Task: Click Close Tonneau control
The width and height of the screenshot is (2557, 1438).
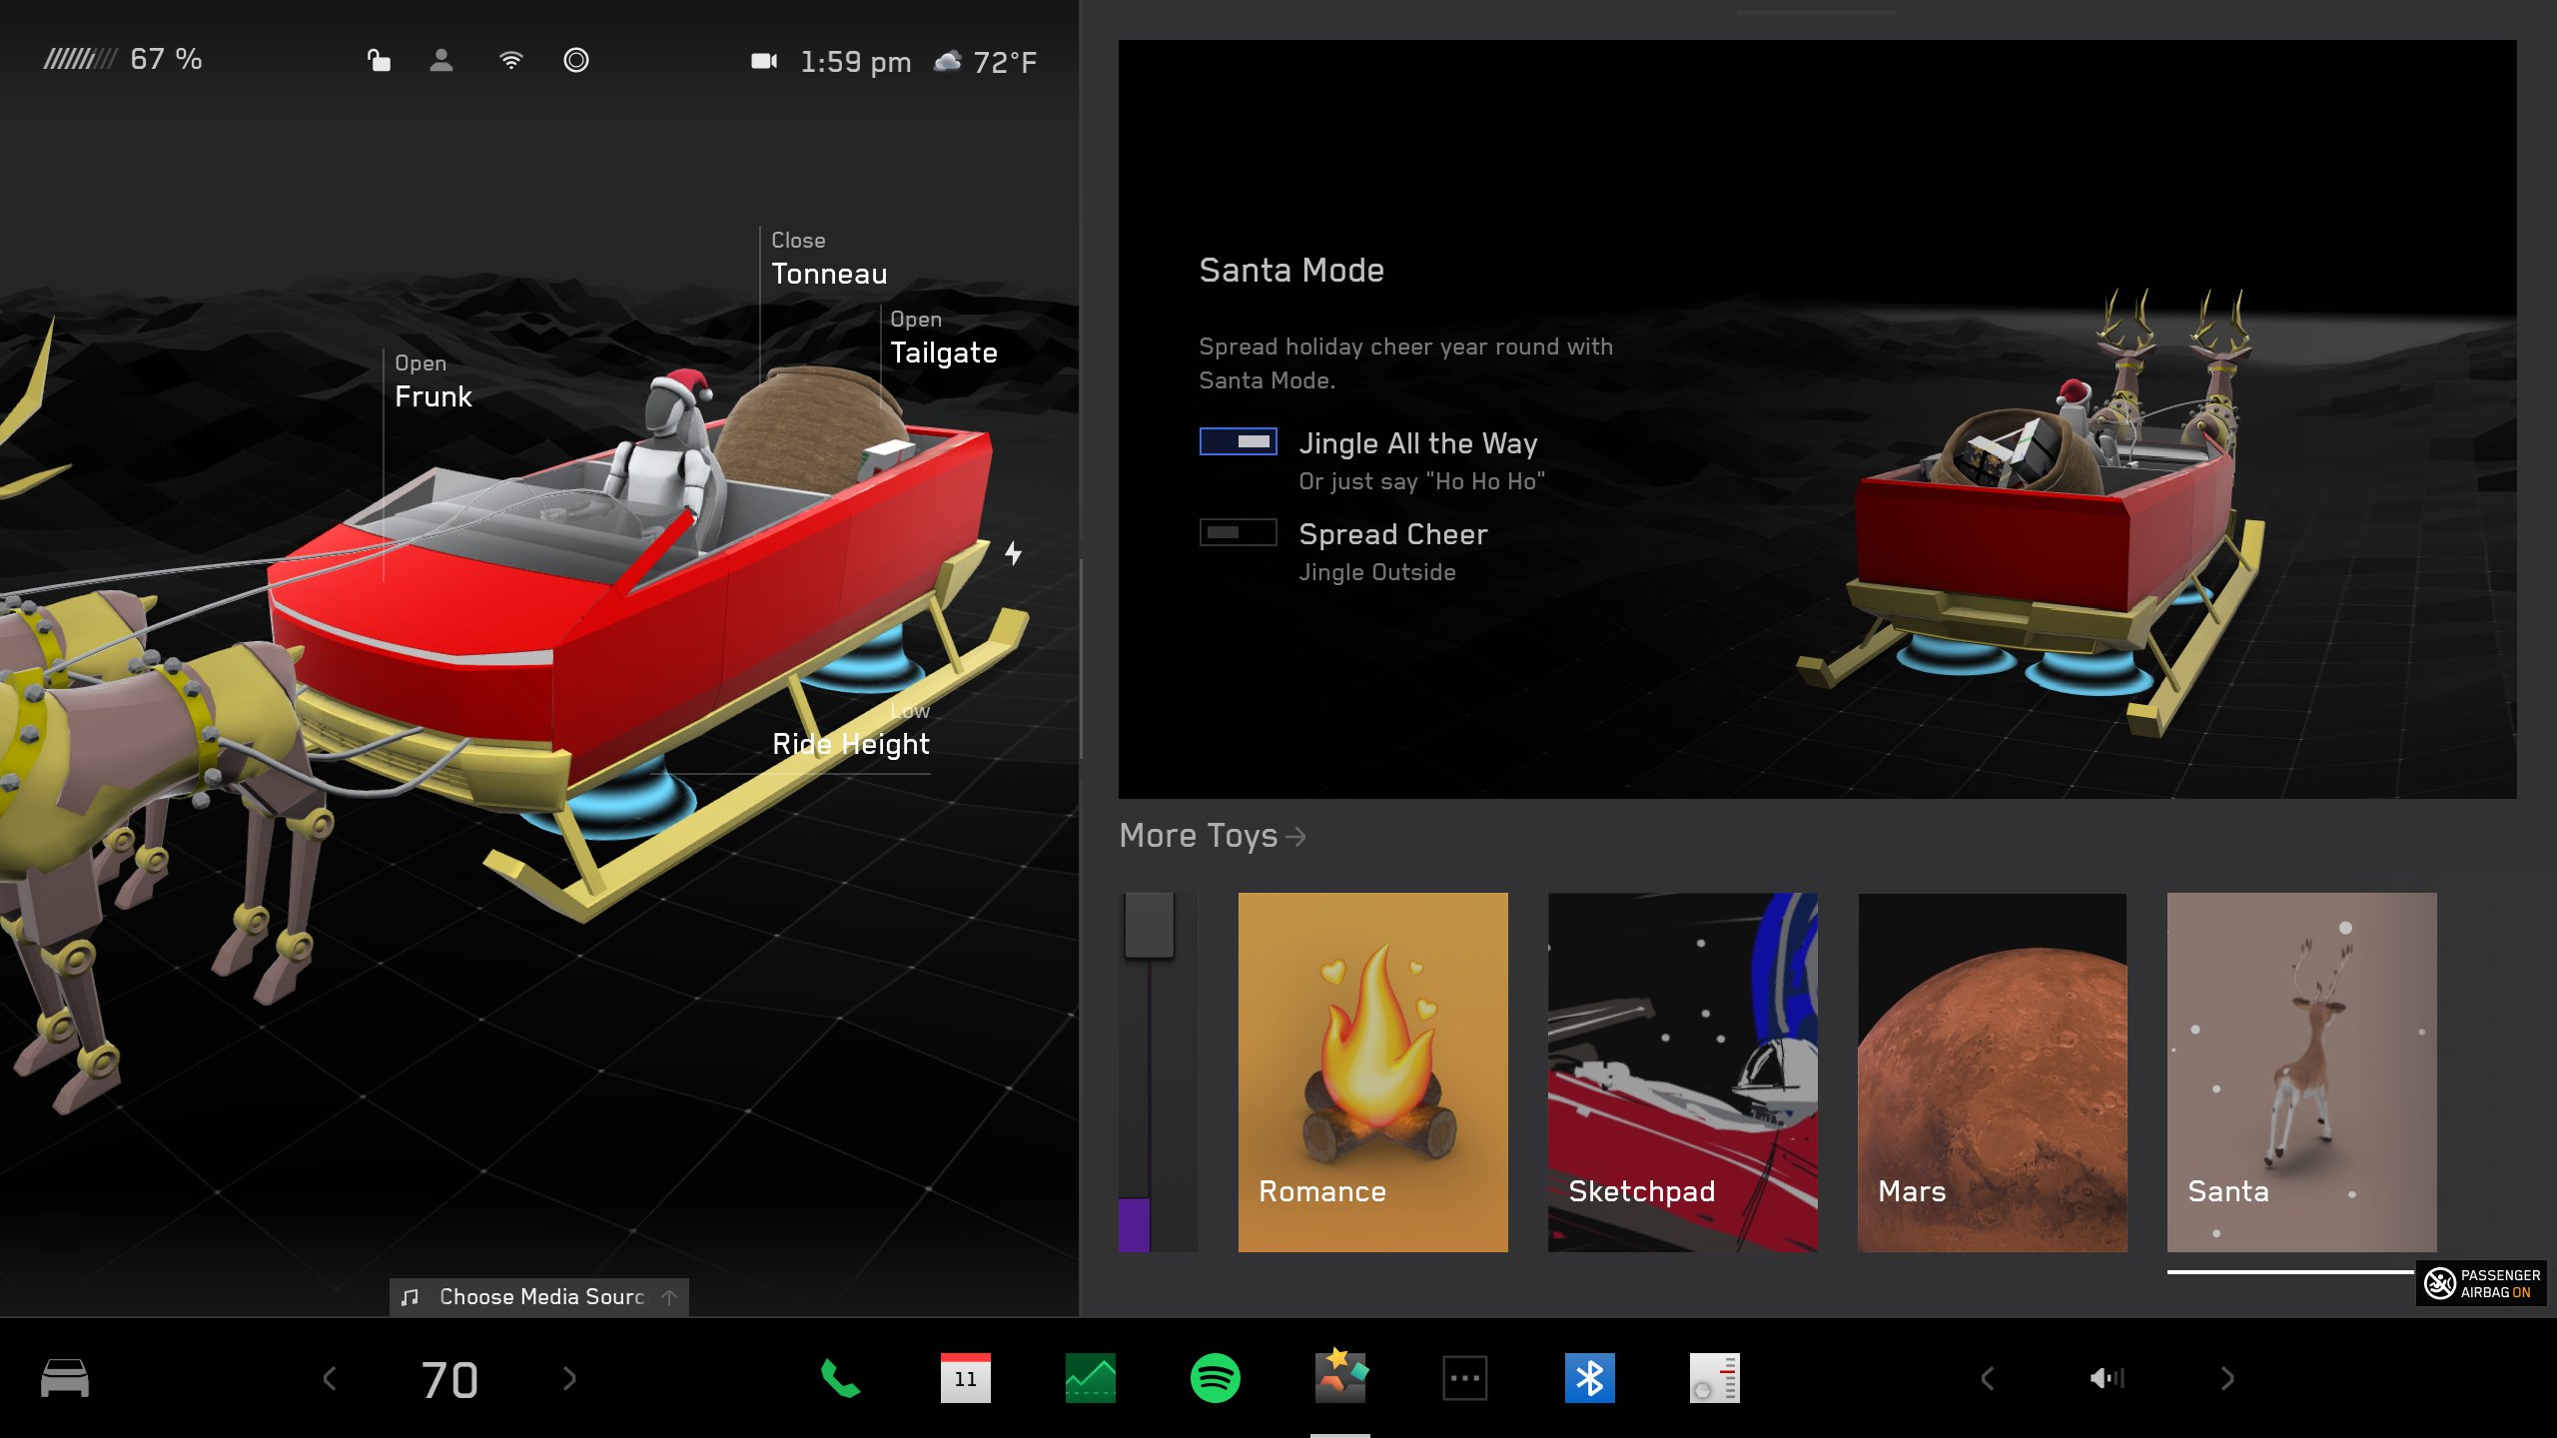Action: [829, 260]
